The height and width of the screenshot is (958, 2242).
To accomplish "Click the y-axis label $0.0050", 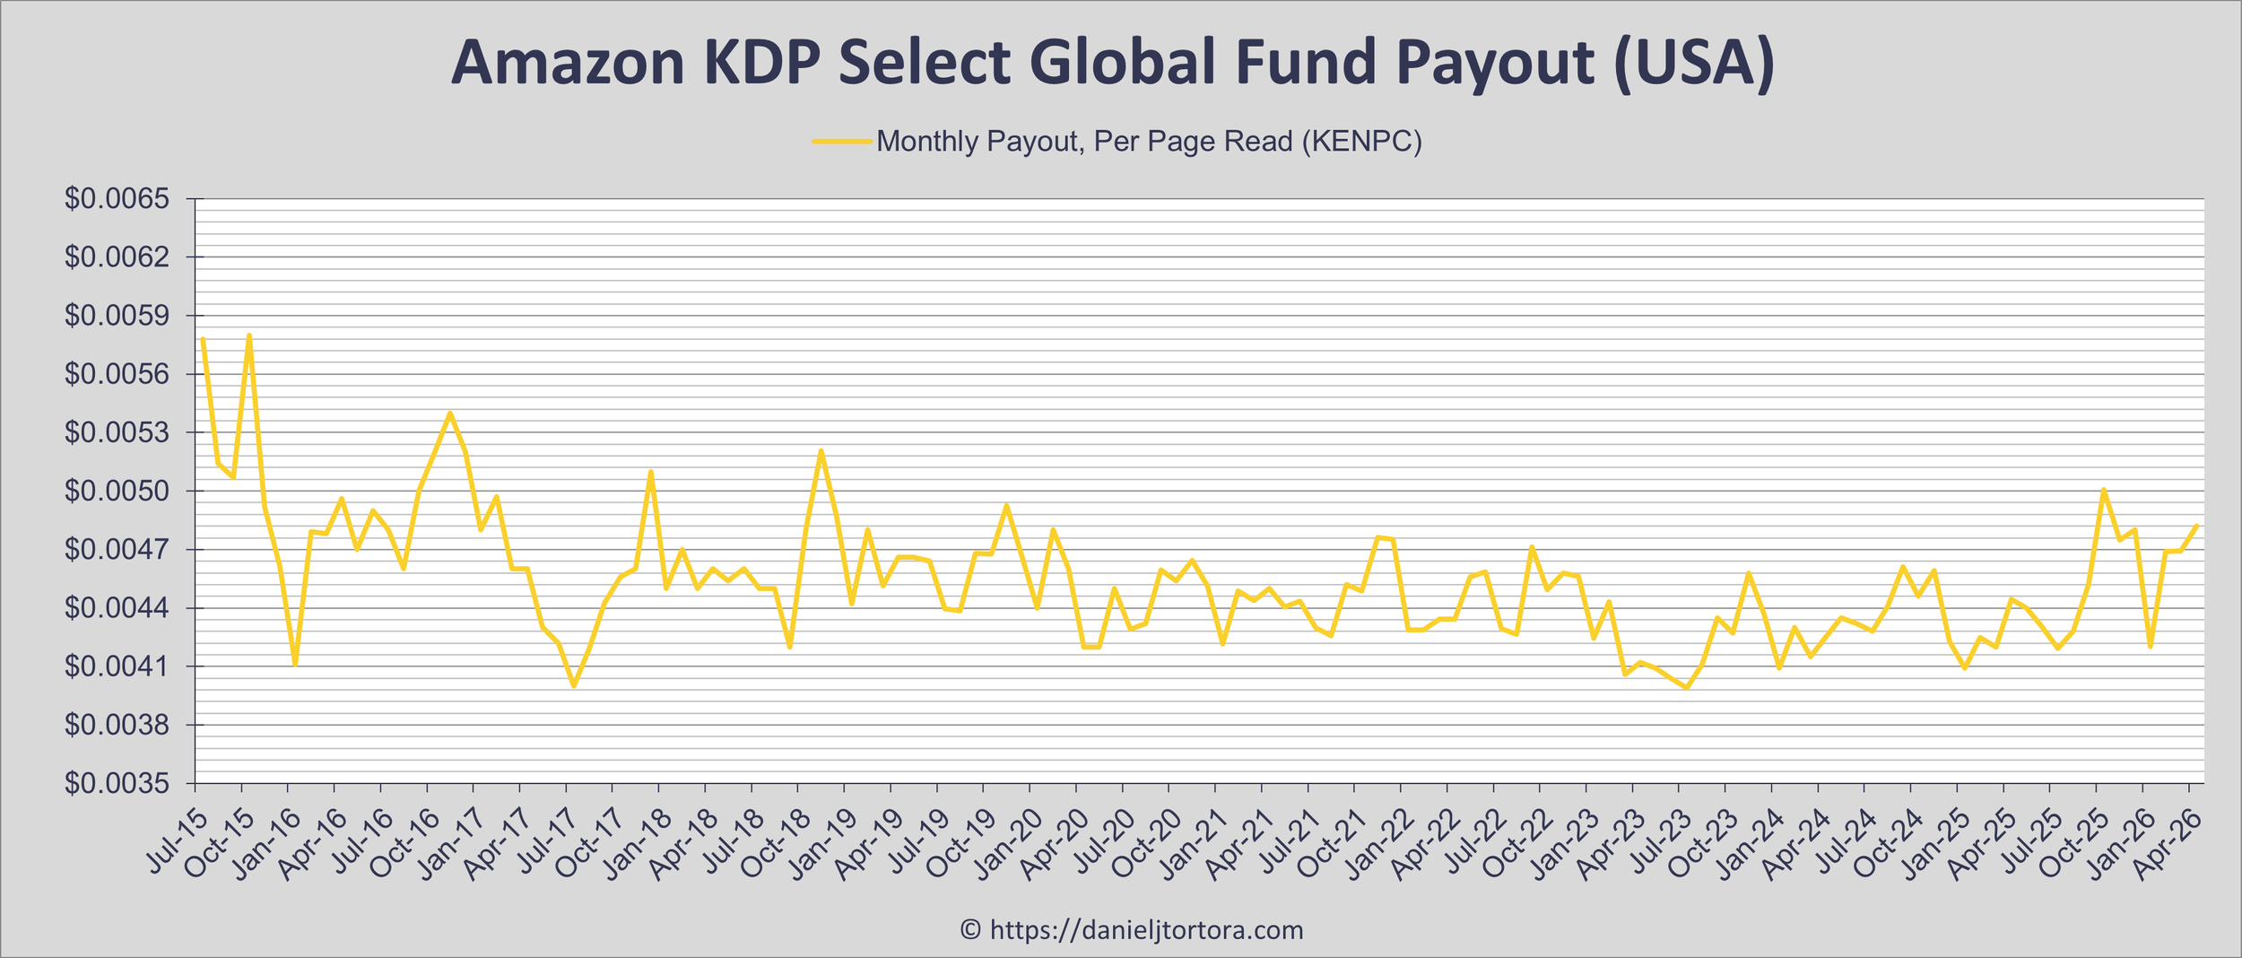I will [x=117, y=492].
